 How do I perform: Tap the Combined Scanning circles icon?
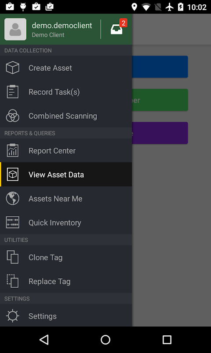click(x=13, y=116)
